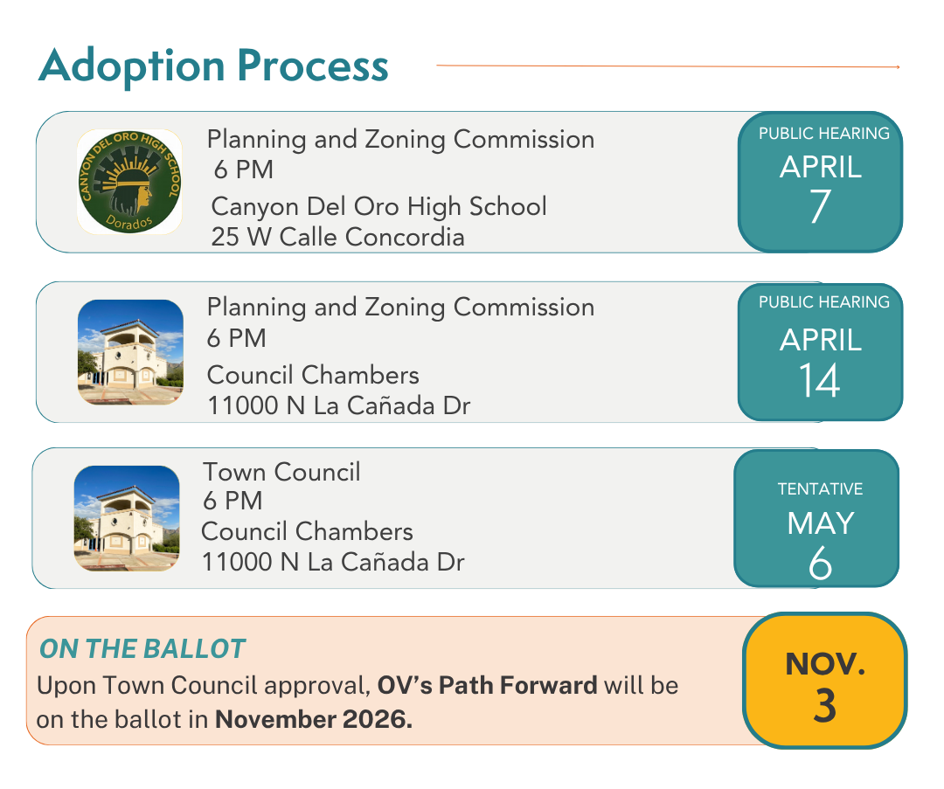Click the tentative May 6 date badge
This screenshot has width=944, height=789.
coord(816,518)
